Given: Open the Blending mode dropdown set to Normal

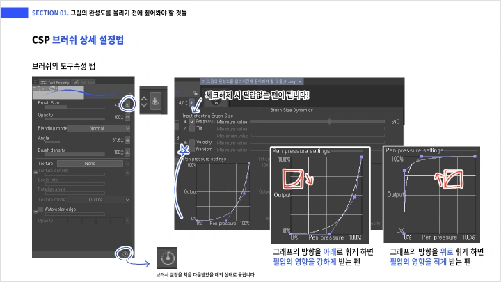Looking at the screenshot, I should pyautogui.click(x=97, y=128).
